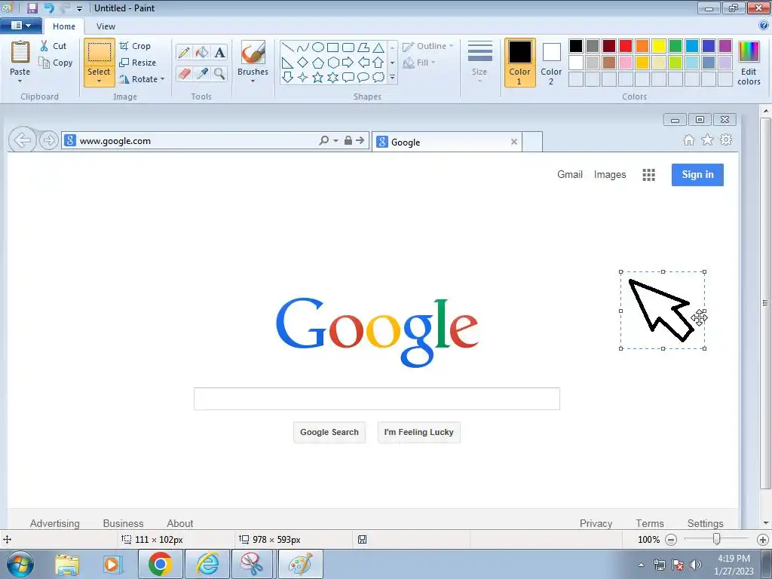Click the volume speaker tray icon
The image size is (772, 579).
695,565
